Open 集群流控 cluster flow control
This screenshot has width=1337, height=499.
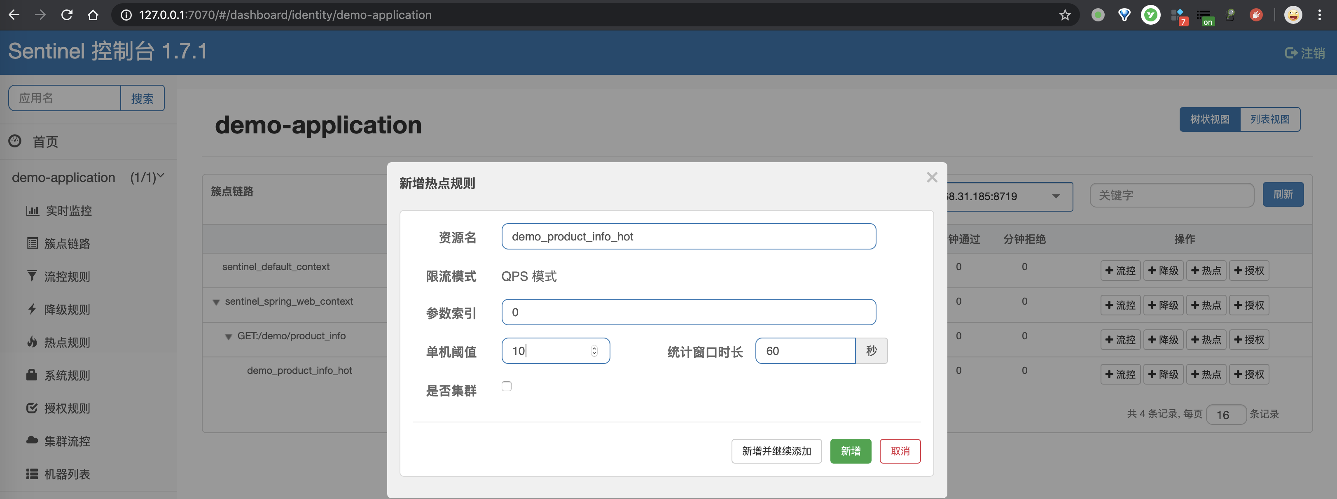66,441
